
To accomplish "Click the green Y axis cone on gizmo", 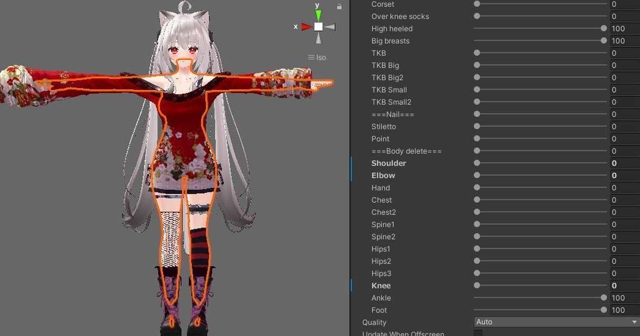I will tap(318, 15).
